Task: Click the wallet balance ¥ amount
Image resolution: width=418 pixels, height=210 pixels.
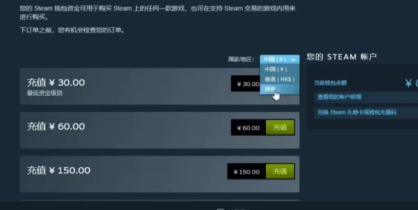Action: click(x=411, y=83)
